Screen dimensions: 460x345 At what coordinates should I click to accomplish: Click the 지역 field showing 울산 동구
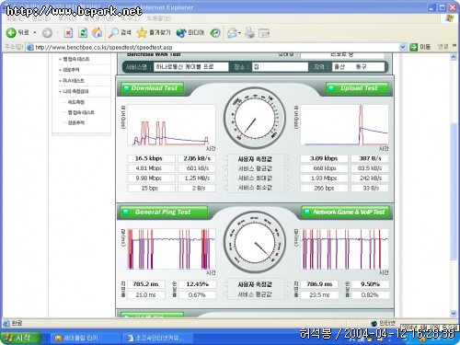[359, 66]
